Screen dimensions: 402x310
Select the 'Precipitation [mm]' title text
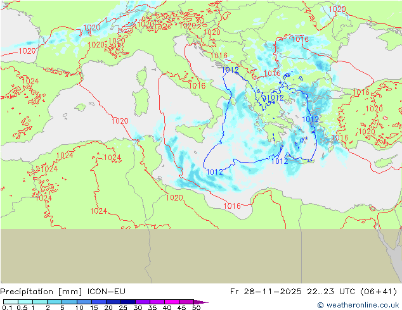pyautogui.click(x=41, y=292)
